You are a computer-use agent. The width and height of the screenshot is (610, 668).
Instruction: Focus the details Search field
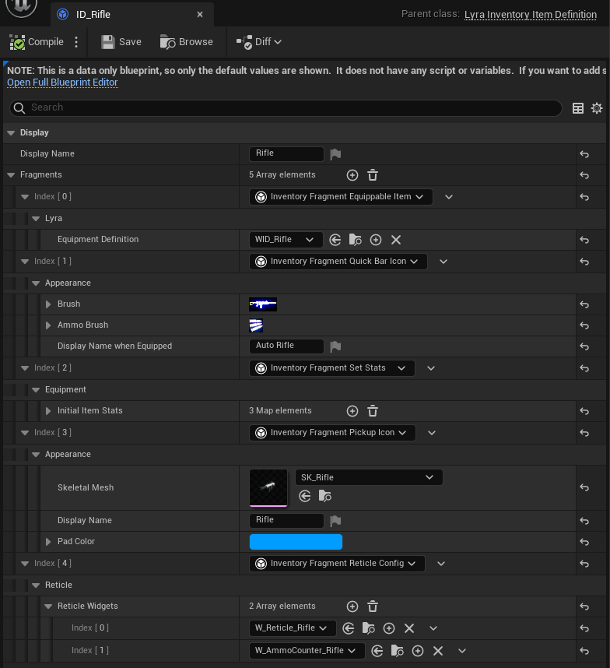(286, 107)
